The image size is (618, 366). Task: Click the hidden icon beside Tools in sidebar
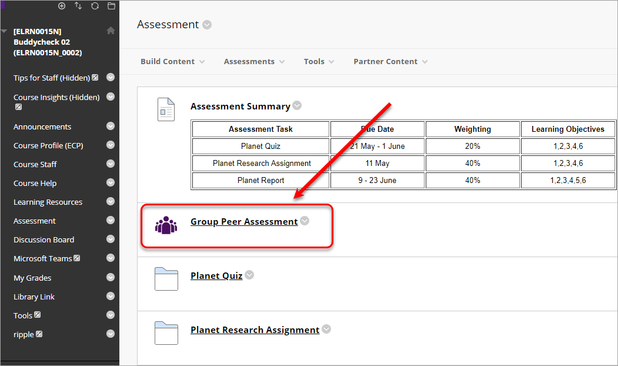(x=38, y=315)
